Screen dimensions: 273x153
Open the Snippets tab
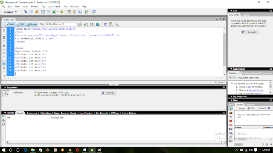pyautogui.click(x=251, y=105)
